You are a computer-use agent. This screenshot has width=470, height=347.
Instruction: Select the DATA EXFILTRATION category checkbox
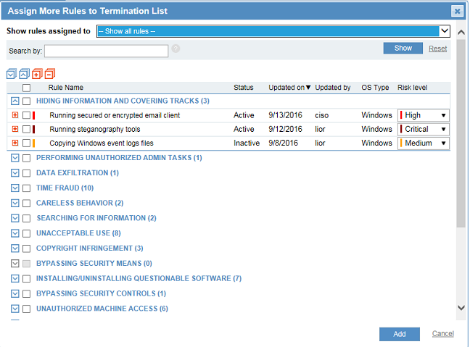coord(26,173)
